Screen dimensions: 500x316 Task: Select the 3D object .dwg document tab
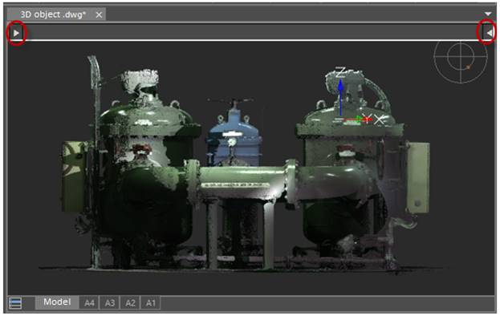point(57,14)
